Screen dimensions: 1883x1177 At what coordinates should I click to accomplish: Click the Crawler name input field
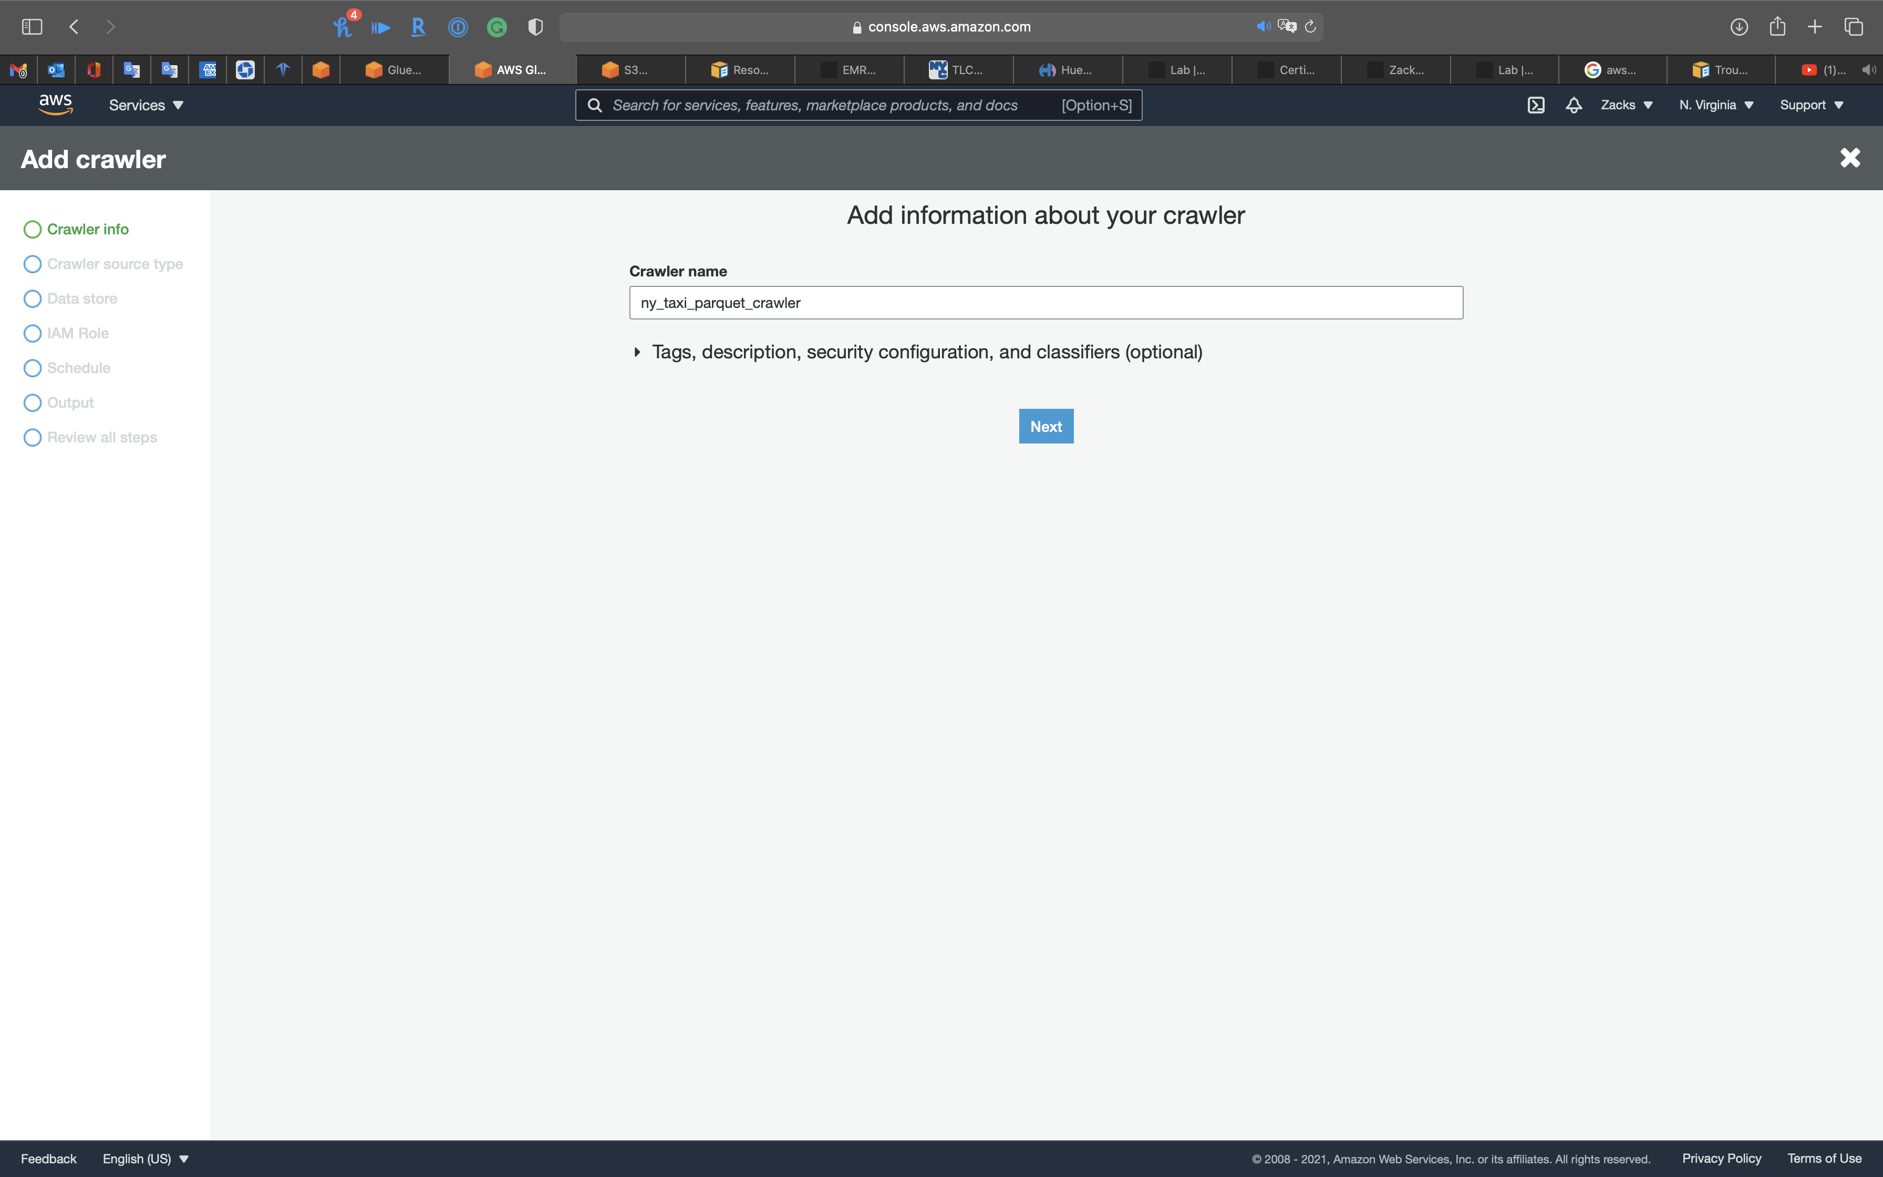point(1046,303)
